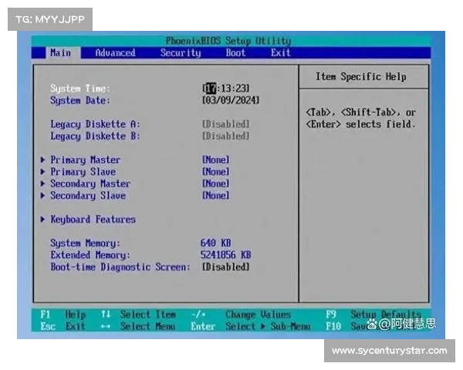
Task: Click the Secondary Slave None value
Action: tap(216, 195)
